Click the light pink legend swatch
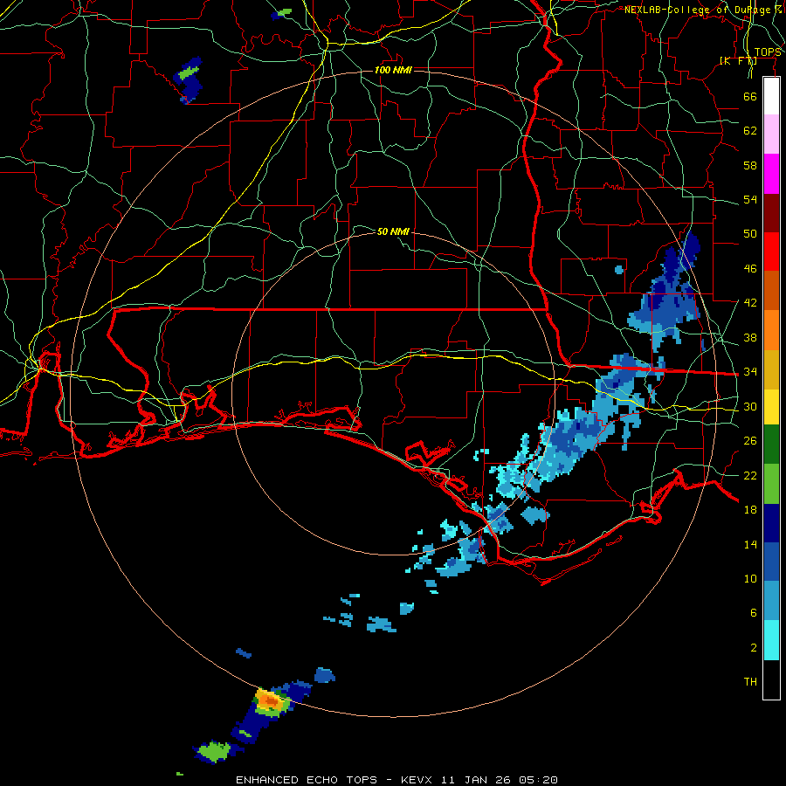 pyautogui.click(x=771, y=134)
